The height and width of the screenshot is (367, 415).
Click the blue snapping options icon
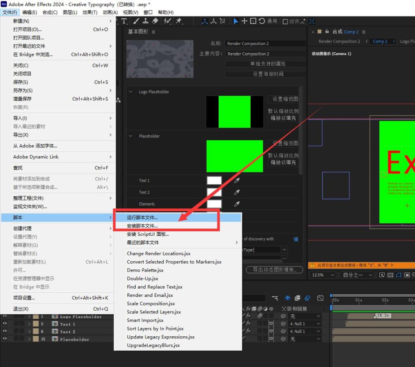312,21
